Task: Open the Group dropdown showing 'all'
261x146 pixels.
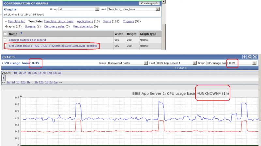Action: pos(79,9)
